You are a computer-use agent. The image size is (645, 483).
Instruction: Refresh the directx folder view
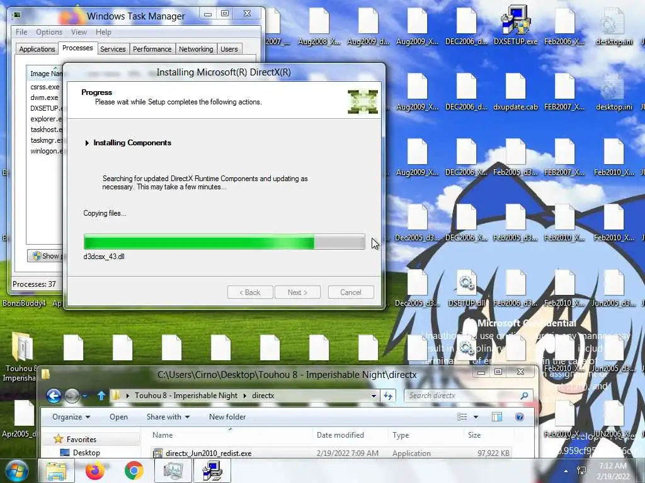point(388,396)
